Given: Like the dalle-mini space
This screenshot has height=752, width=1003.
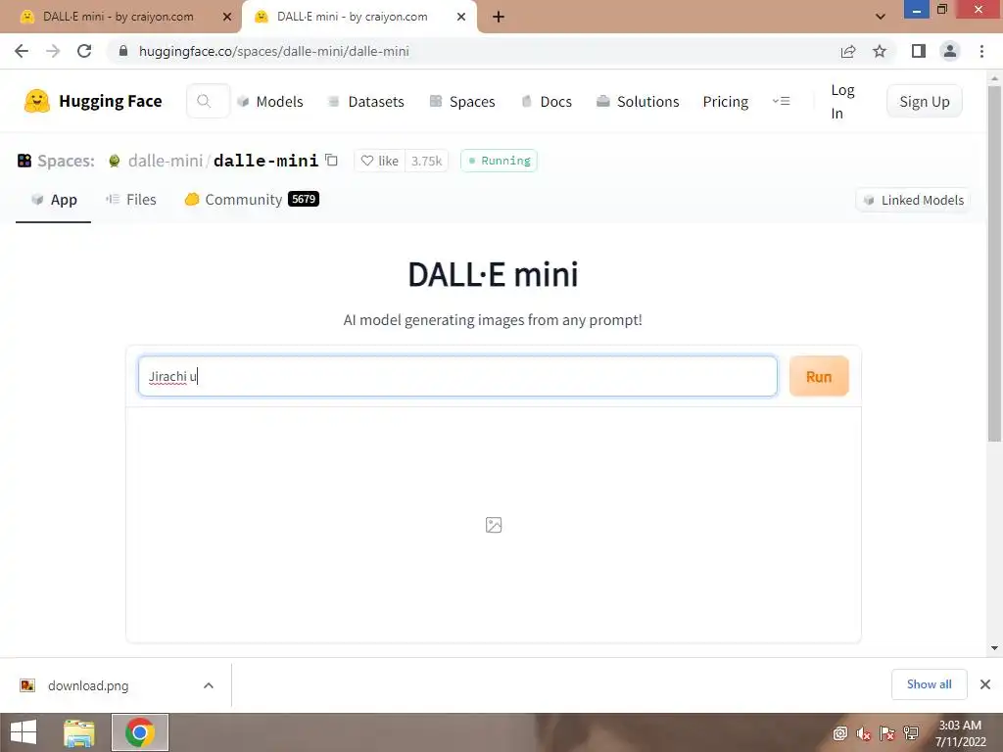Looking at the screenshot, I should (380, 161).
